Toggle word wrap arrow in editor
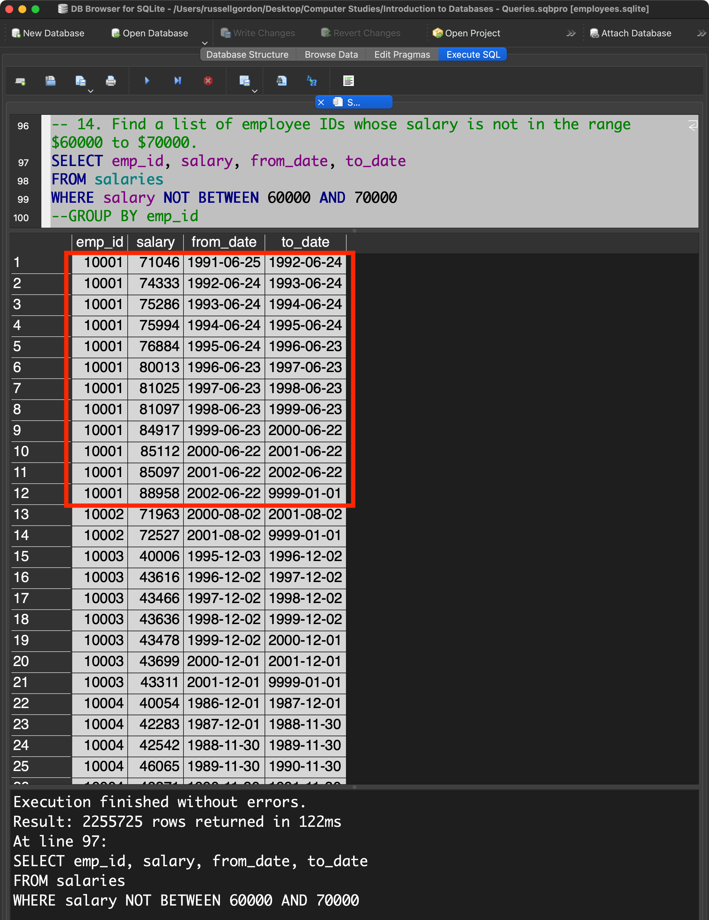Viewport: 709px width, 920px height. click(693, 126)
